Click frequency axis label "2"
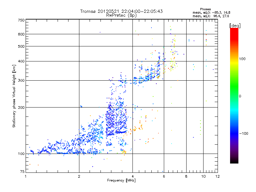This screenshot has height=192, width=256. [79, 176]
